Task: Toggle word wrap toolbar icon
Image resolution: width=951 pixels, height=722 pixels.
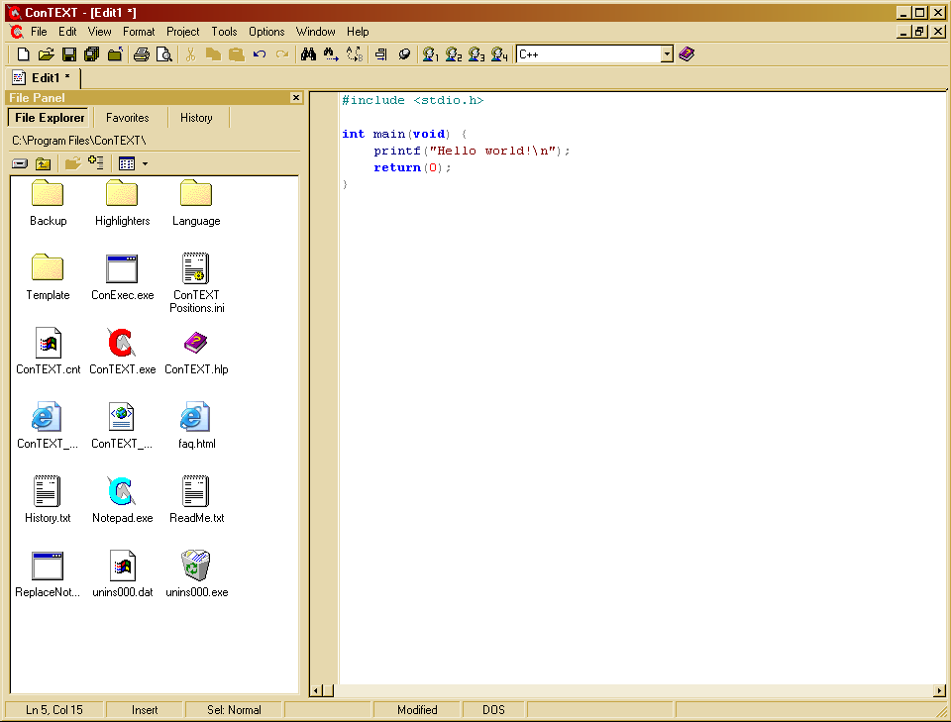Action: click(x=380, y=54)
